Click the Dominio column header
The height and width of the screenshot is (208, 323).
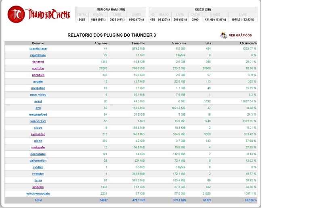point(38,43)
